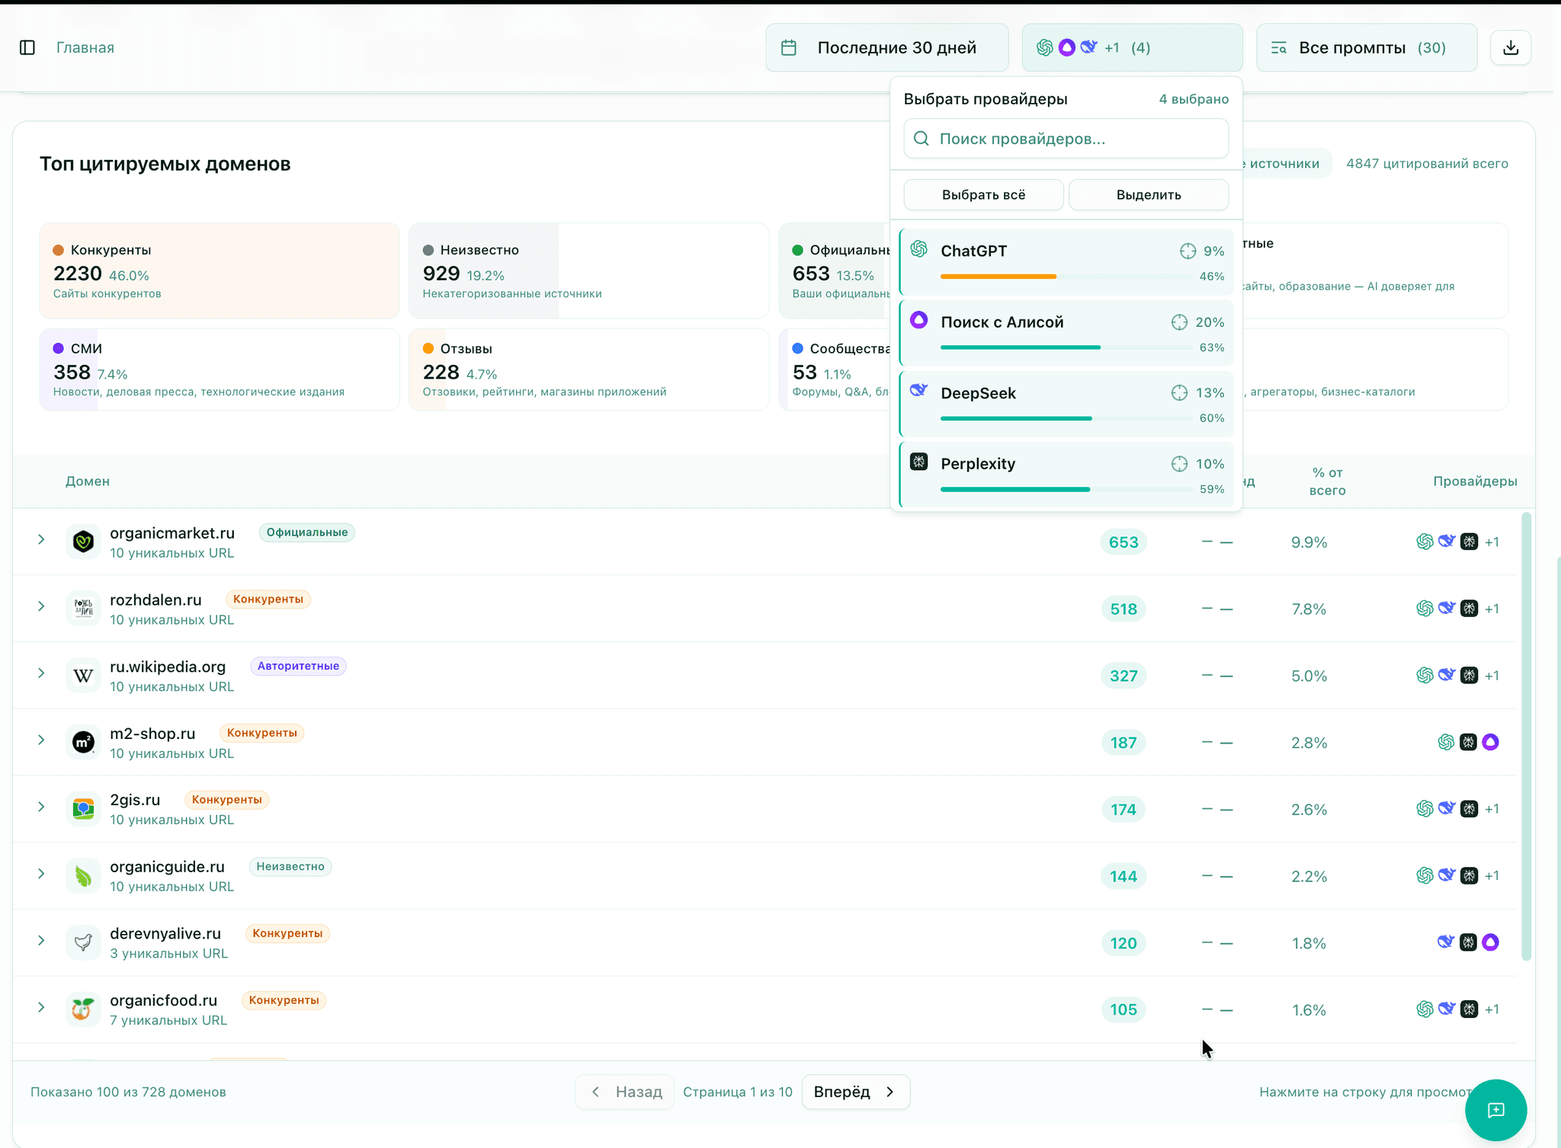Open the chat support bubble

coord(1495,1109)
